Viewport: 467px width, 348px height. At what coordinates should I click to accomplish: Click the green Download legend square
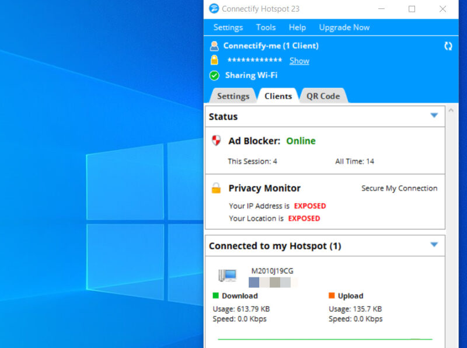coord(215,295)
